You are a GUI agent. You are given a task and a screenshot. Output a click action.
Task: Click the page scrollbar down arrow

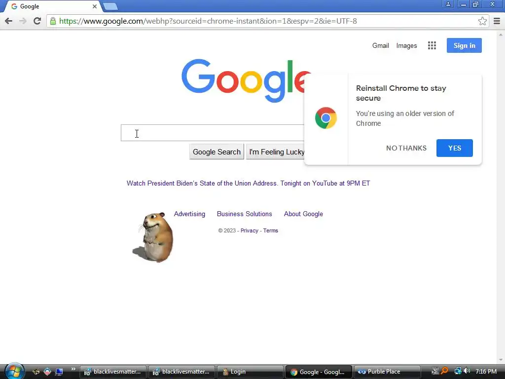coord(501,360)
